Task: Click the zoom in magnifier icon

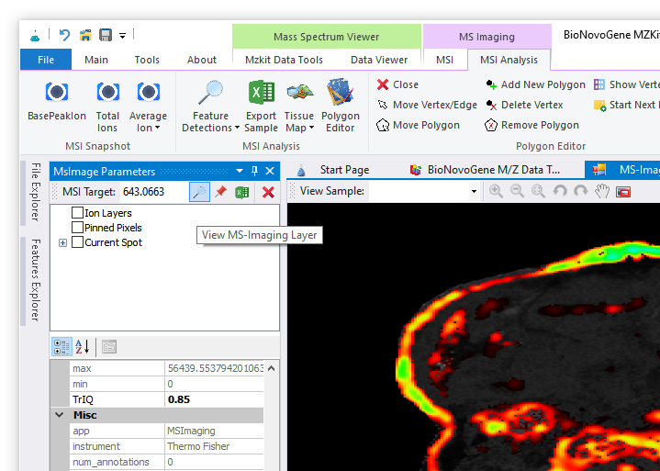Action: (496, 191)
